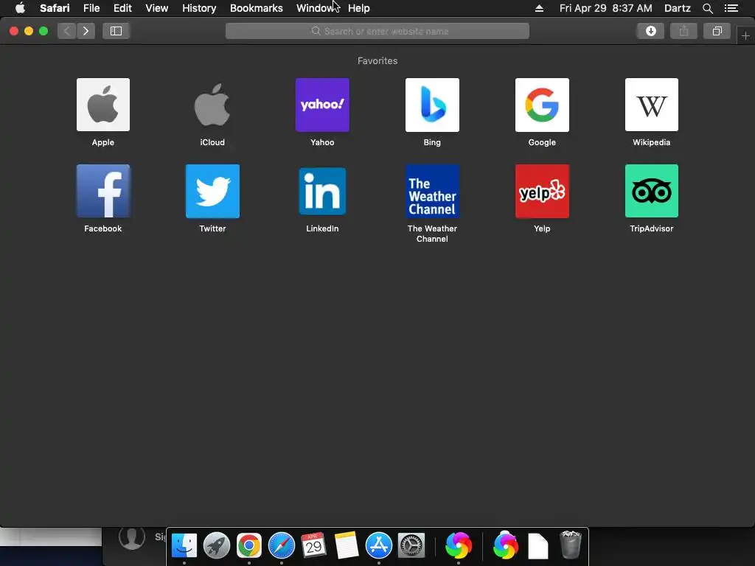Image resolution: width=755 pixels, height=566 pixels.
Task: Click the Favorites heading
Action: coord(377,60)
